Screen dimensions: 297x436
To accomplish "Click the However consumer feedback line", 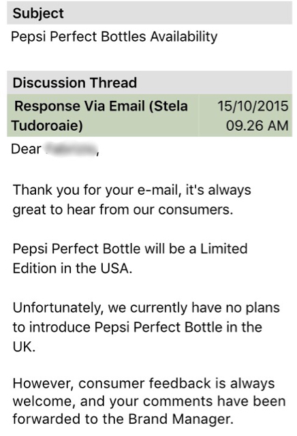I will [x=144, y=384].
